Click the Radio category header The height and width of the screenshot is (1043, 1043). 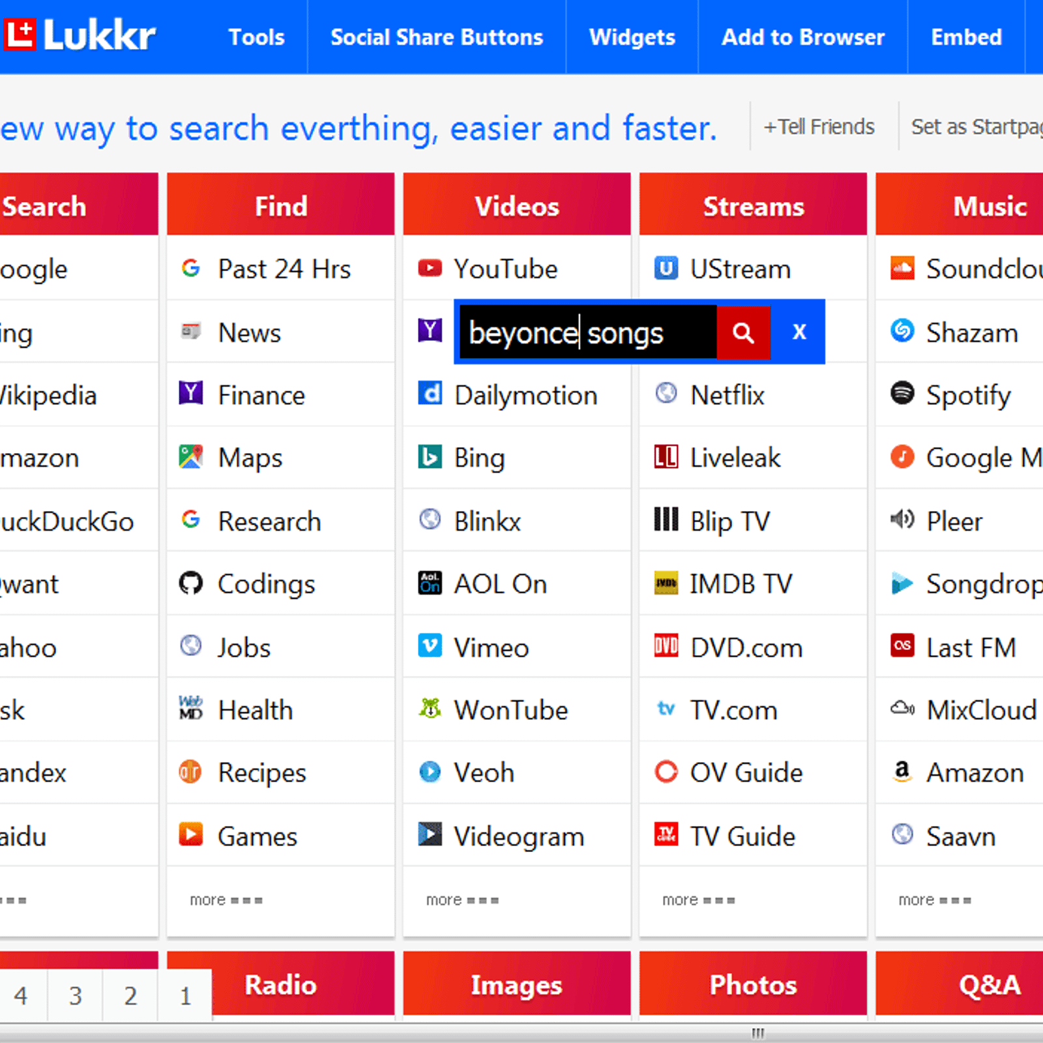[x=281, y=984]
